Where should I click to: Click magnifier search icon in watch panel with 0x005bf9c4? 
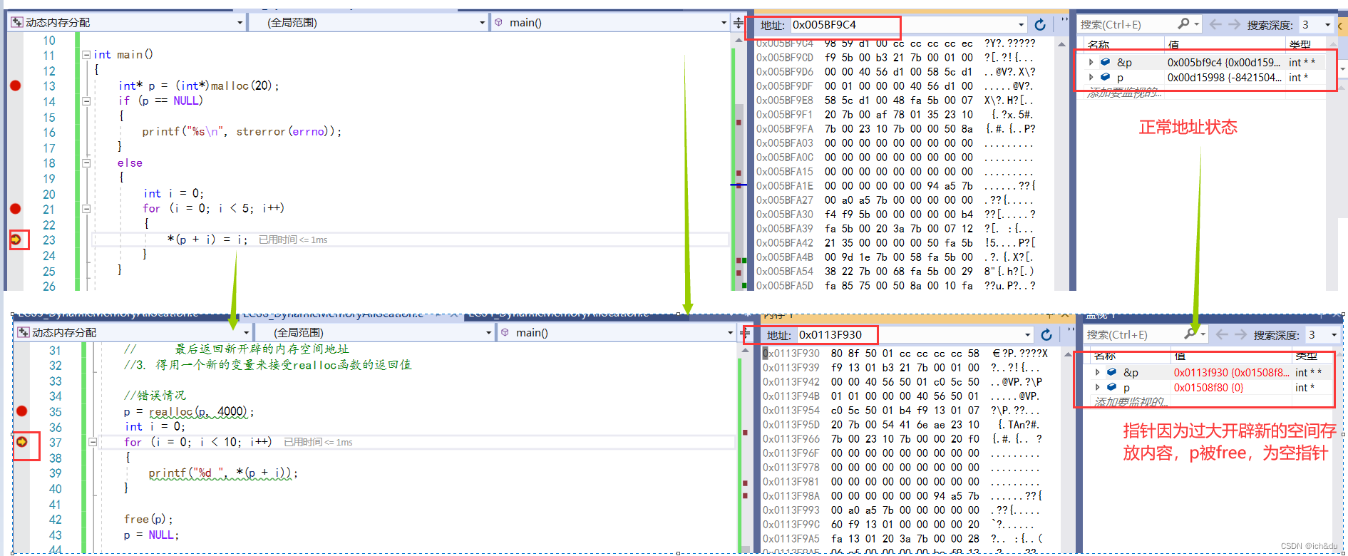pos(1184,24)
